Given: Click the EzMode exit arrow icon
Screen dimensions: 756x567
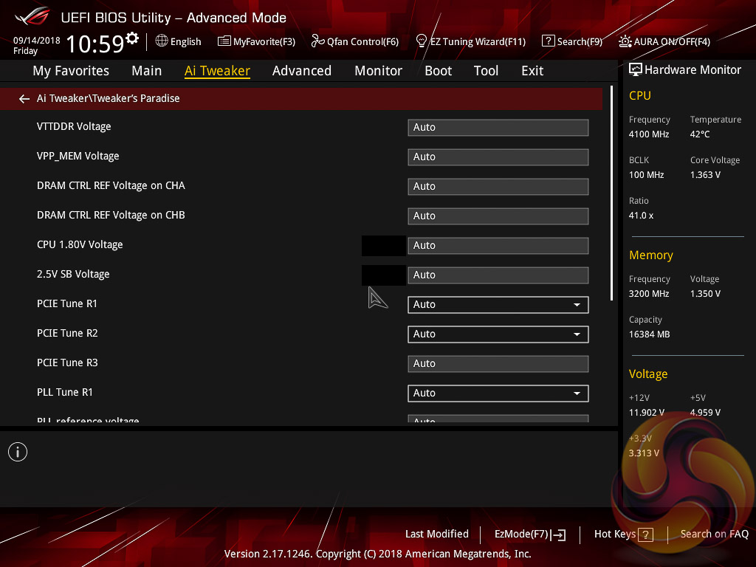Looking at the screenshot, I should (558, 535).
